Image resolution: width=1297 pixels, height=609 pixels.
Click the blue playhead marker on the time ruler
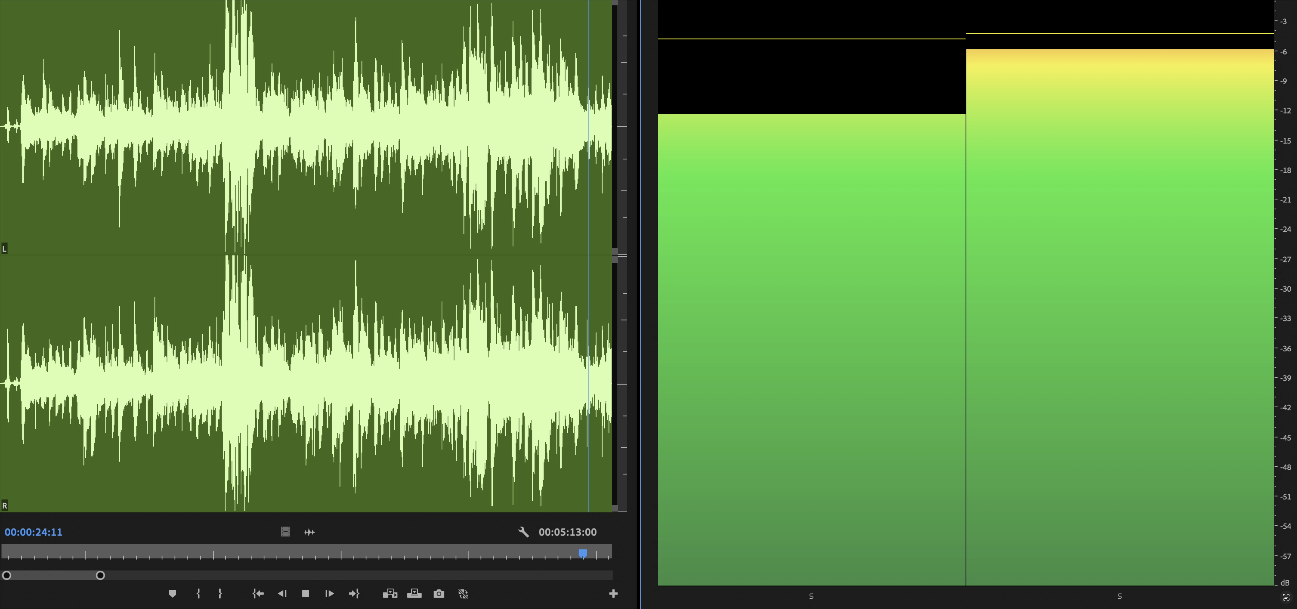click(583, 553)
